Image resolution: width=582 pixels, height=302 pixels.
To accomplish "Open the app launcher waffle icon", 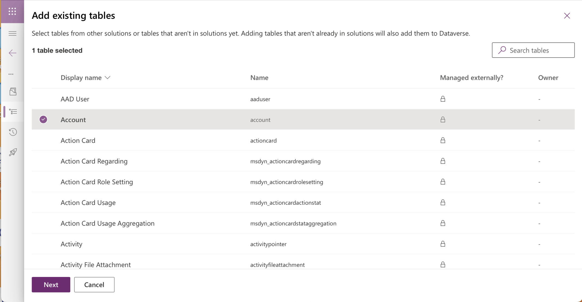I will tap(12, 11).
